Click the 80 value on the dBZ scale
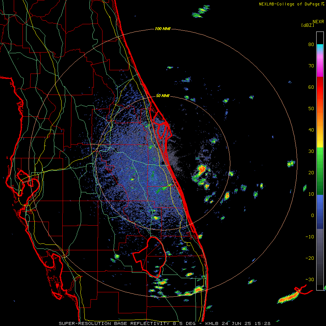This screenshot has height=326, width=326. (x=311, y=45)
